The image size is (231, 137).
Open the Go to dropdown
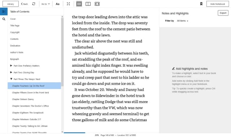[x=45, y=4]
